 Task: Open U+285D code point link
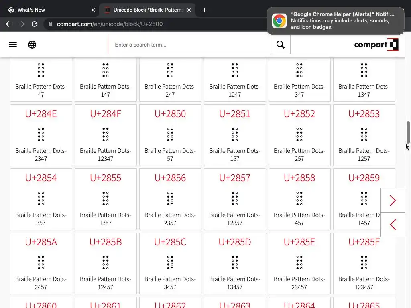point(235,242)
